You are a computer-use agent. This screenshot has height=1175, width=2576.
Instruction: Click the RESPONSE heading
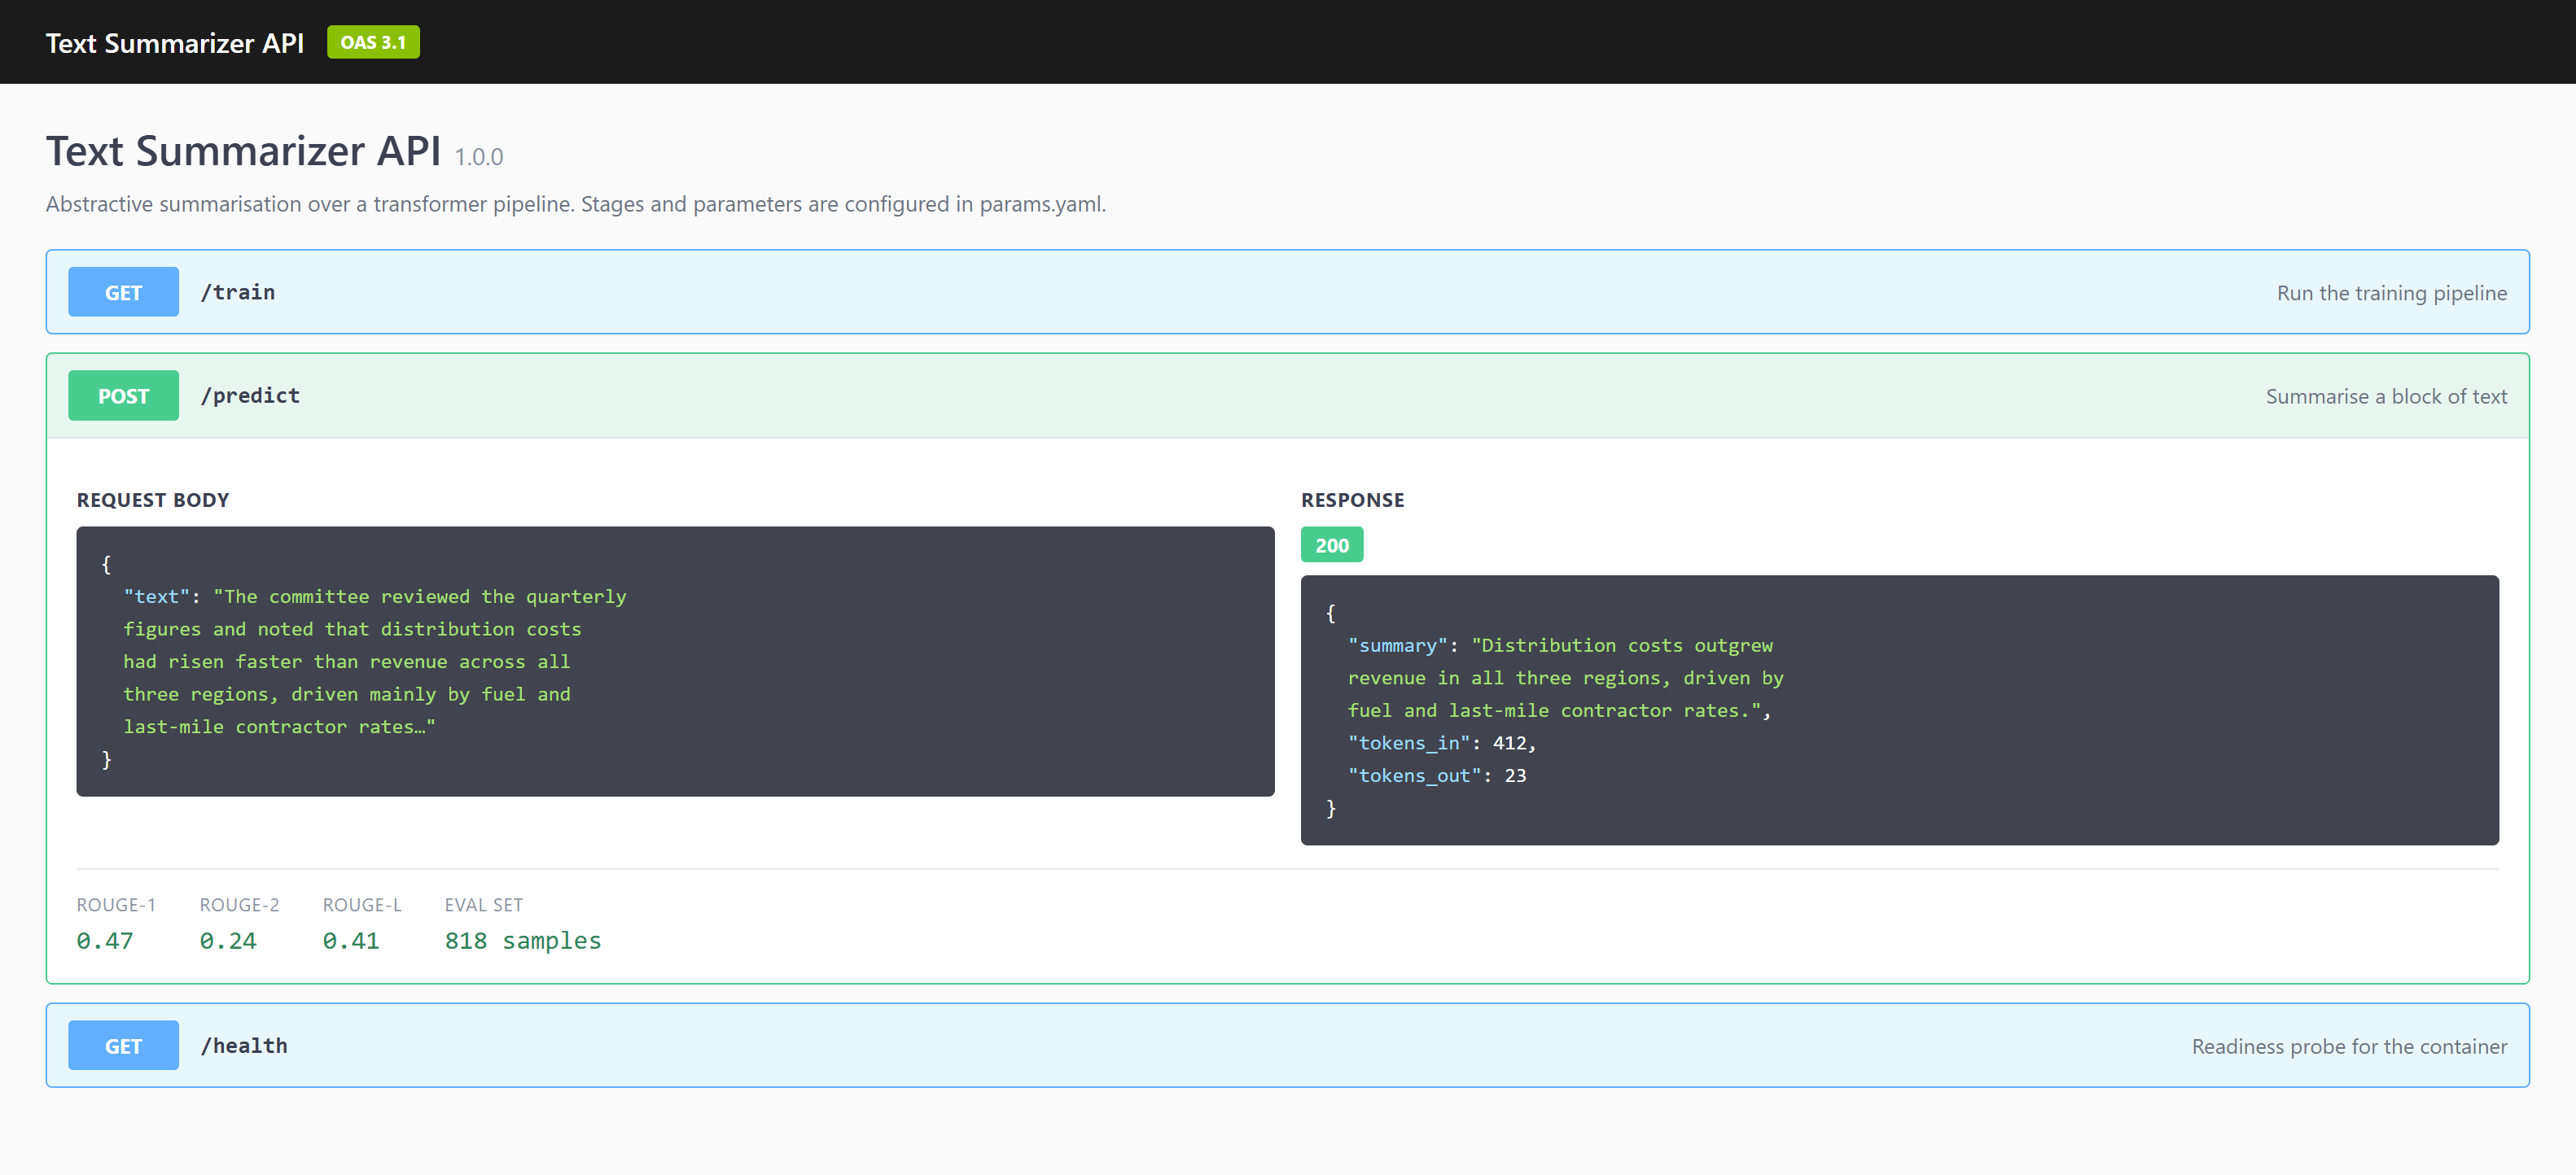click(x=1352, y=500)
